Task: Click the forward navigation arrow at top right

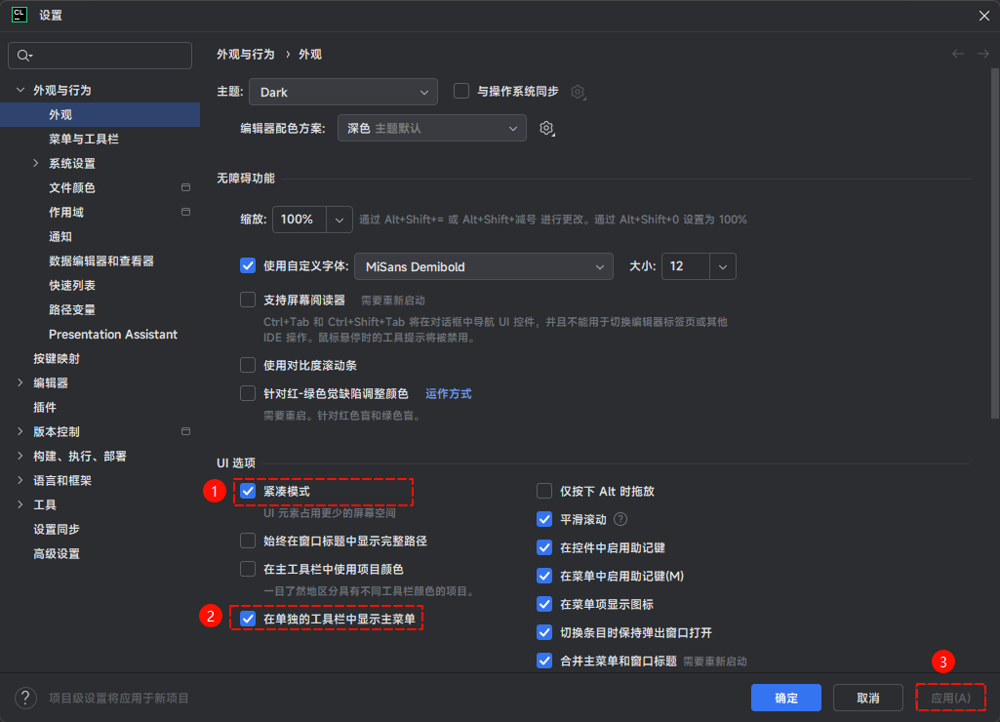Action: (x=980, y=54)
